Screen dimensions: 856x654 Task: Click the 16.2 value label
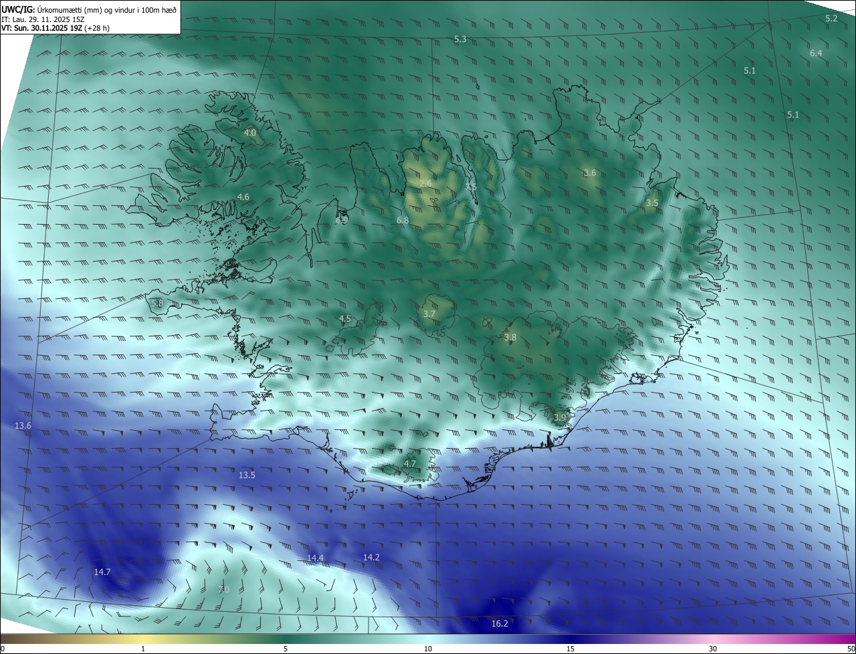500,623
